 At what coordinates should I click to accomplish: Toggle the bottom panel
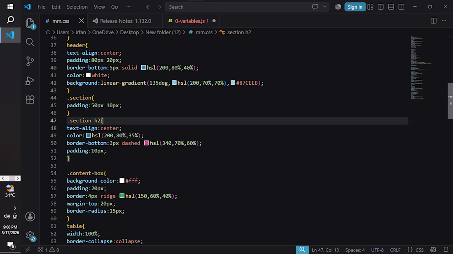click(x=391, y=7)
